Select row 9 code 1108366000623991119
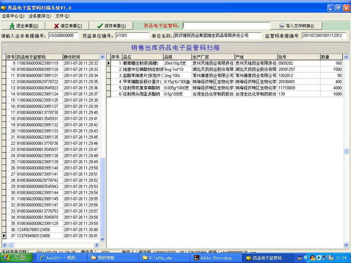This screenshot has height=263, width=351. pos(38,63)
